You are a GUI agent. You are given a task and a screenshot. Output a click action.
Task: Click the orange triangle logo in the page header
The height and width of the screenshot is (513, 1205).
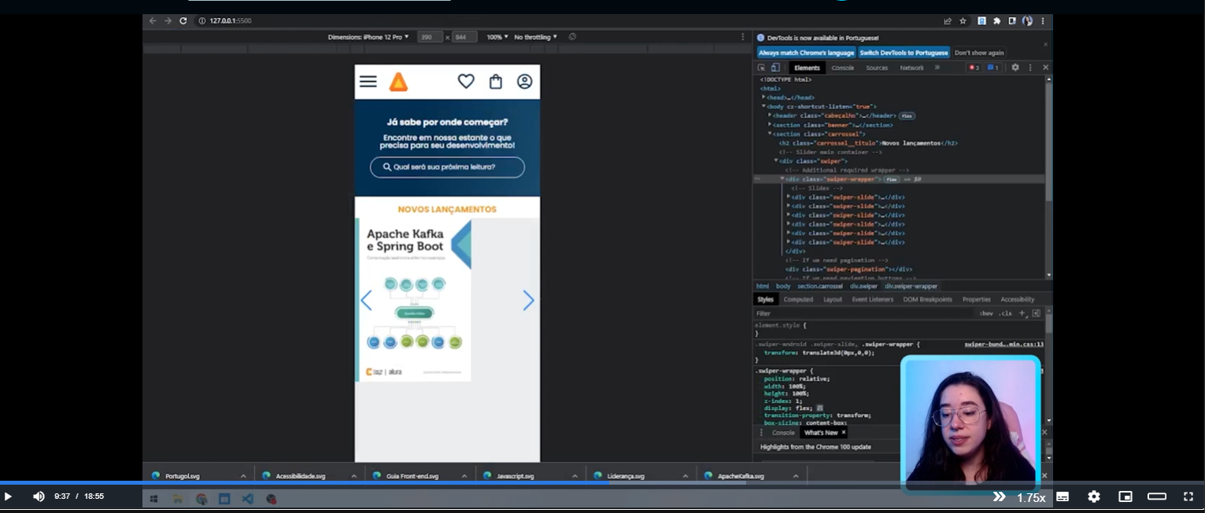399,82
